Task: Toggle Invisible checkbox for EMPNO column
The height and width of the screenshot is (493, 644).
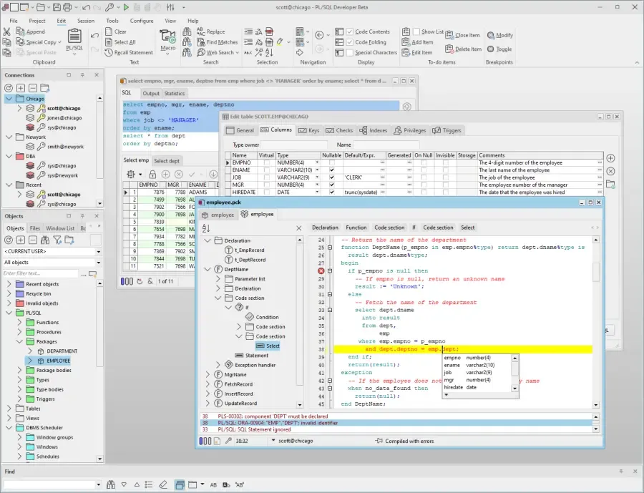Action: [x=446, y=162]
